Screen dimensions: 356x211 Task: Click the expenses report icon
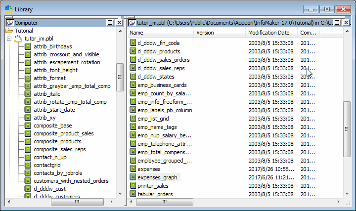(133, 169)
